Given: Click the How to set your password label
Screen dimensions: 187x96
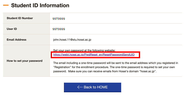Looking at the screenshot, I should coord(24,61).
